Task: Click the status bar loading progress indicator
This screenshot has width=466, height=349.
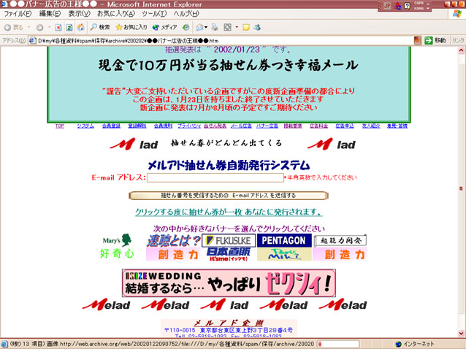Action: point(338,344)
